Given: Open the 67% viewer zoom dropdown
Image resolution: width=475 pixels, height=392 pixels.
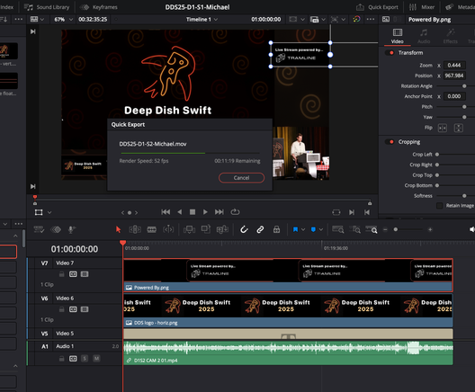Looking at the screenshot, I should pos(63,20).
